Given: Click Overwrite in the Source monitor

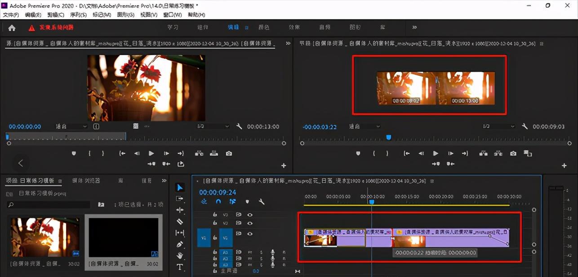Looking at the screenshot, I should coord(214,153).
